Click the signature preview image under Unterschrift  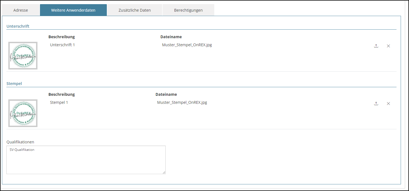pyautogui.click(x=23, y=56)
